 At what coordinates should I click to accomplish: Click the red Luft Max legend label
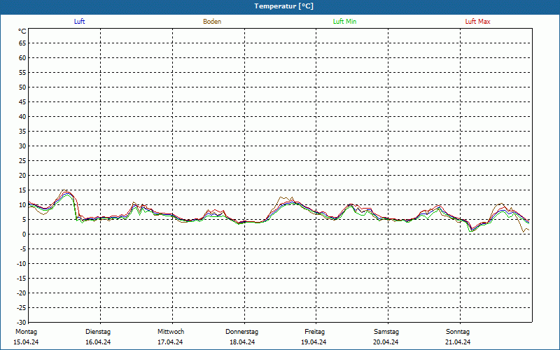coord(477,22)
